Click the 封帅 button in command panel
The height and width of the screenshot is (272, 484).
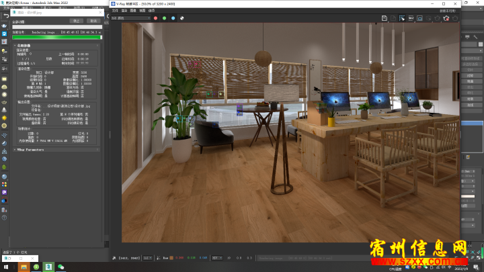coord(471,75)
